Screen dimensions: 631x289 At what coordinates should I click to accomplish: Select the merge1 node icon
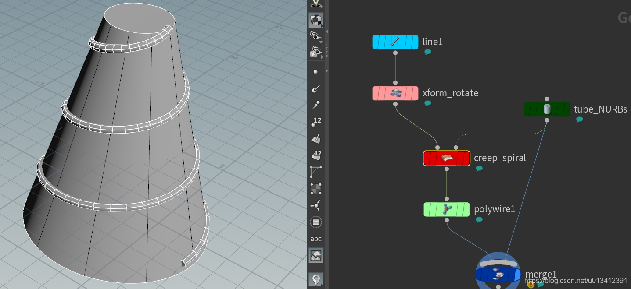[498, 275]
